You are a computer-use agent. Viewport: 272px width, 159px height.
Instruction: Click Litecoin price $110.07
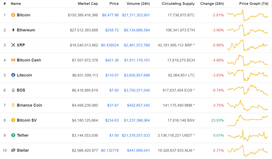tap(112, 75)
